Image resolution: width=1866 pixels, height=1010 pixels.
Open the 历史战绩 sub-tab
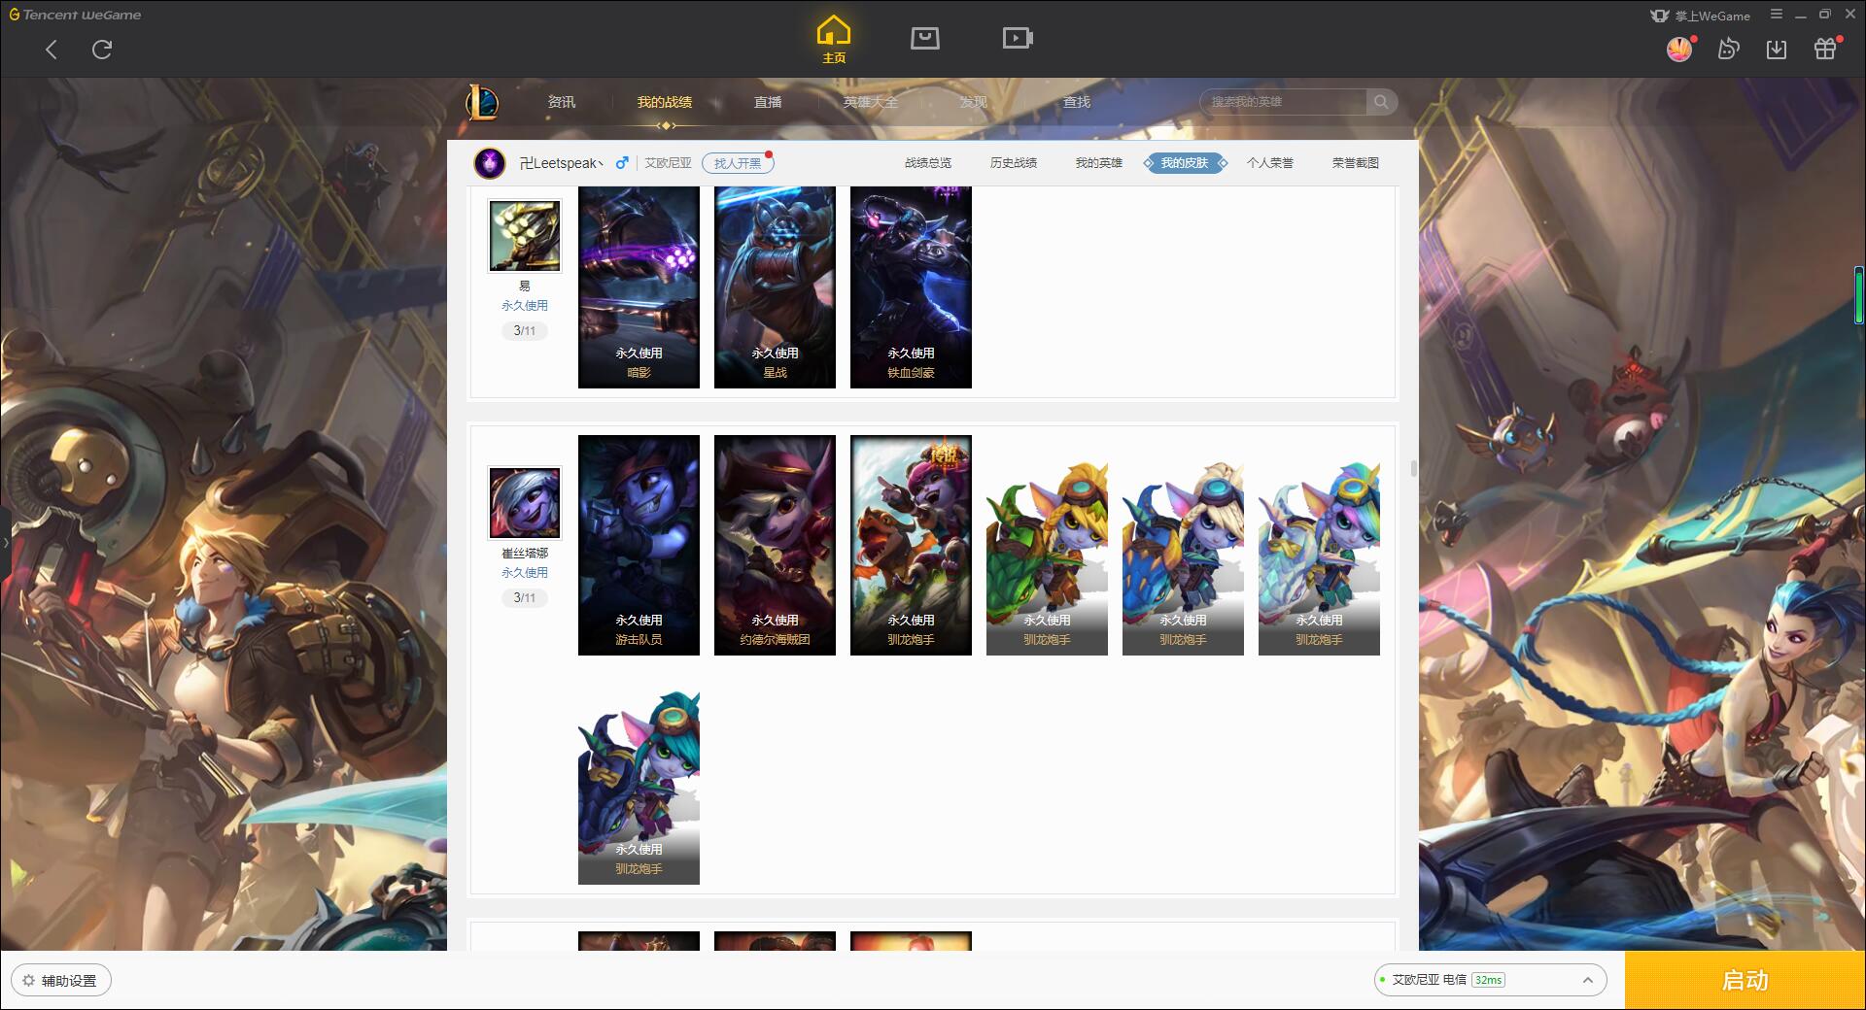coord(1014,163)
